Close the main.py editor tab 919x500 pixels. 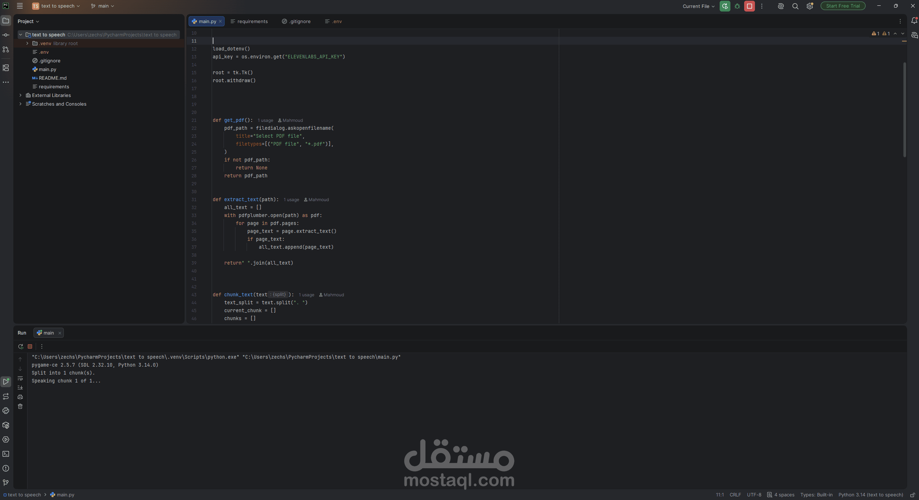pos(220,21)
